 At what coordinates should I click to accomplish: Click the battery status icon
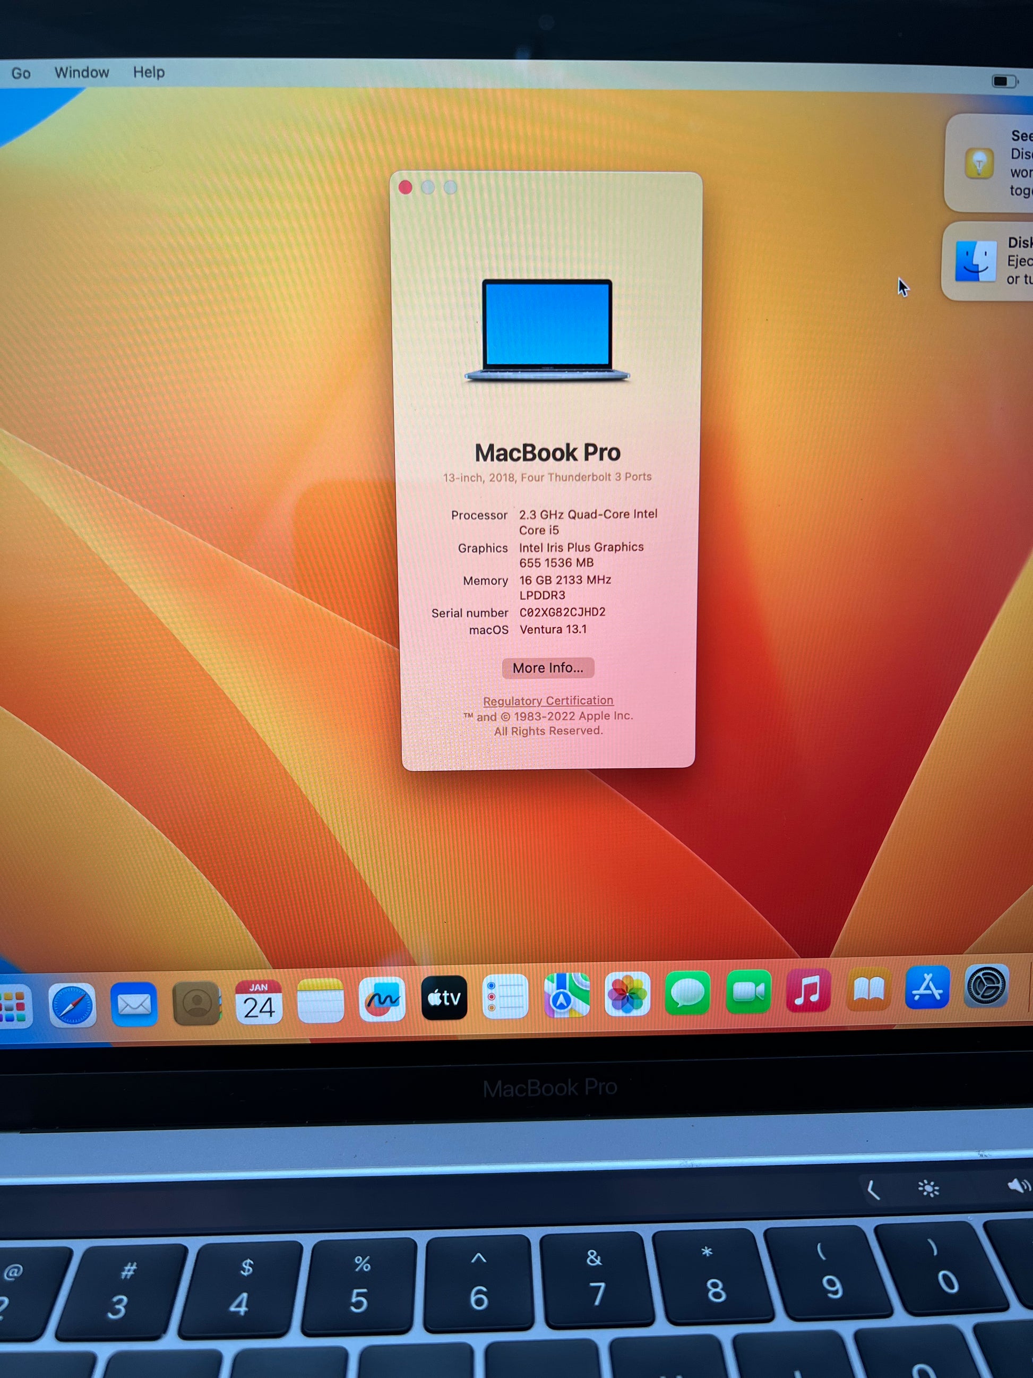(x=1003, y=82)
